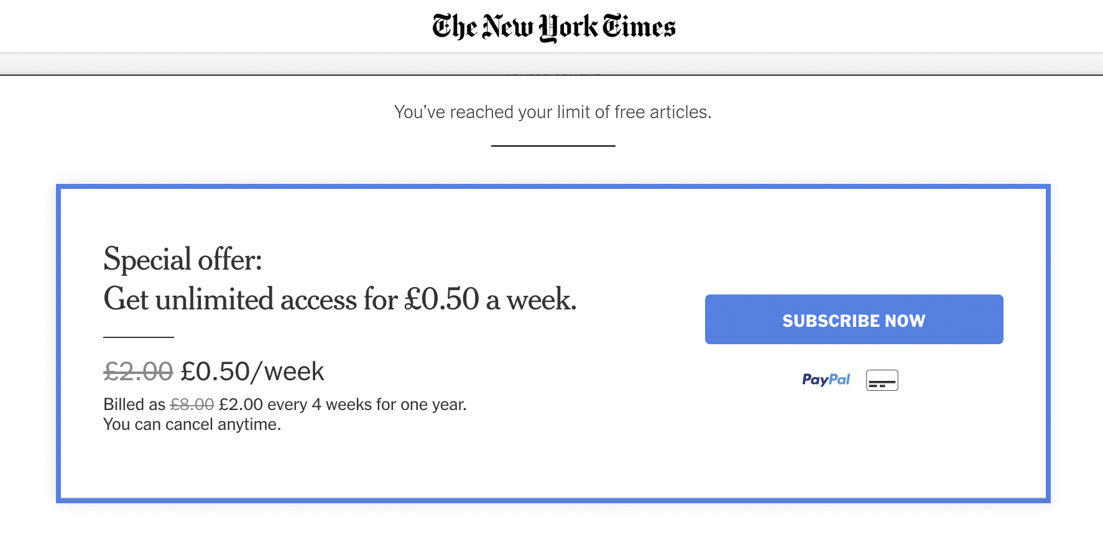This screenshot has height=543, width=1103.
Task: Choose card payment under Subscribe Now
Action: point(882,379)
